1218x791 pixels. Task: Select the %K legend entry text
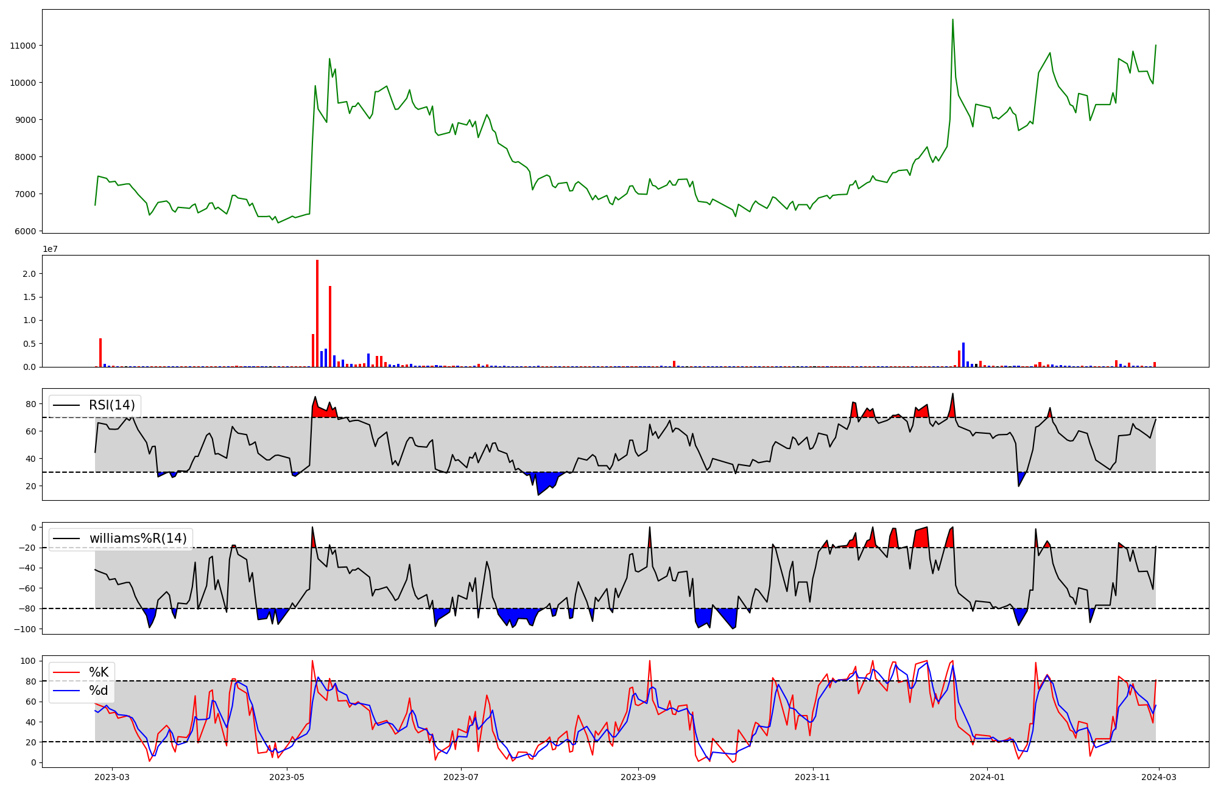click(x=99, y=672)
